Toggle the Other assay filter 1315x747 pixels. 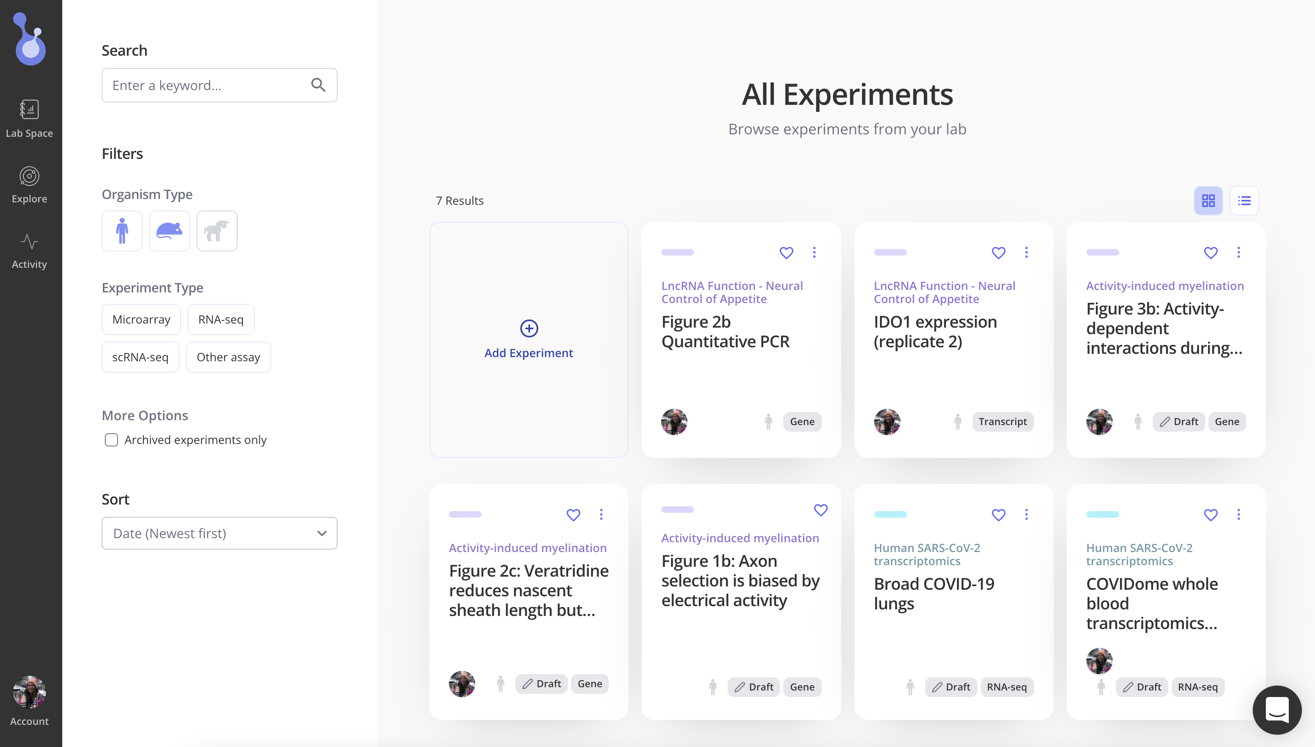(228, 357)
